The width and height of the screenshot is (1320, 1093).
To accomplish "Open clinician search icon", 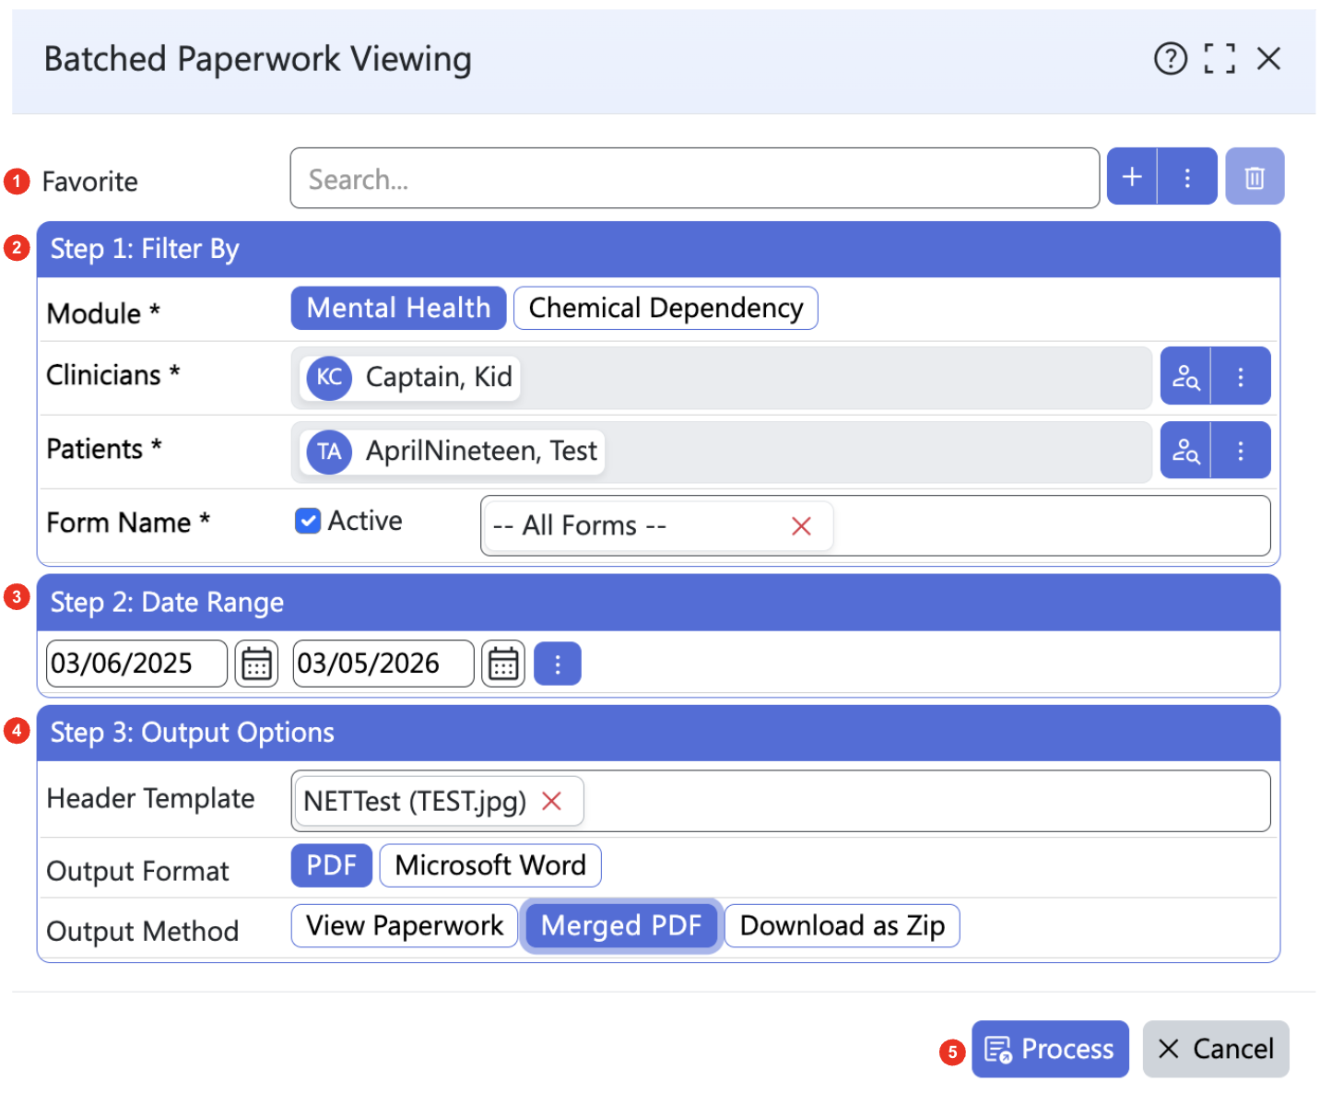I will (1185, 376).
